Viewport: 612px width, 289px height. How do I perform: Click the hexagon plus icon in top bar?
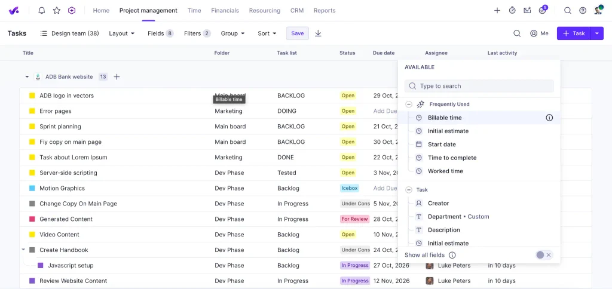[72, 11]
